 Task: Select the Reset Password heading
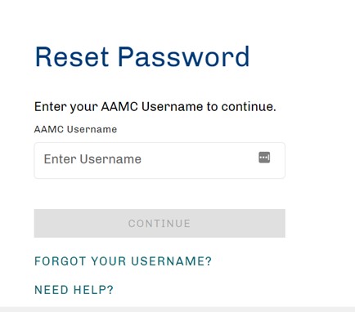[x=142, y=56]
